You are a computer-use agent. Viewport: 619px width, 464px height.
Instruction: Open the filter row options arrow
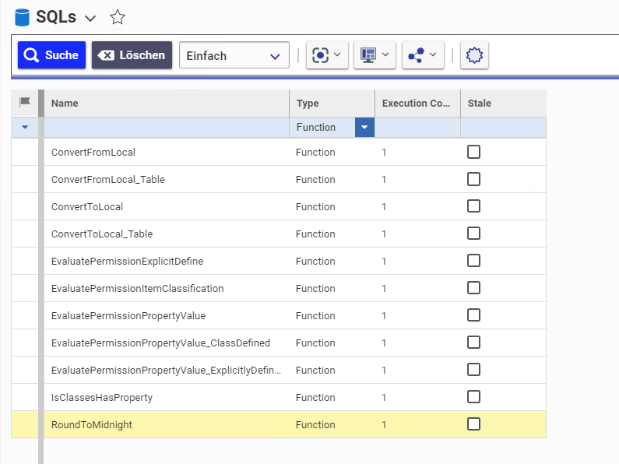click(x=24, y=127)
